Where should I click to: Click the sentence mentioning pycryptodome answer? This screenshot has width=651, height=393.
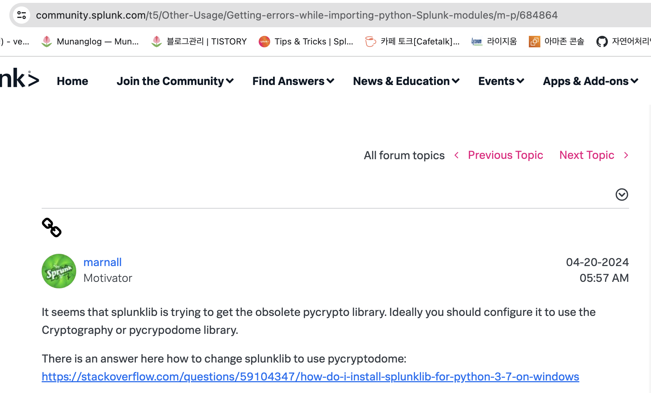pyautogui.click(x=224, y=359)
